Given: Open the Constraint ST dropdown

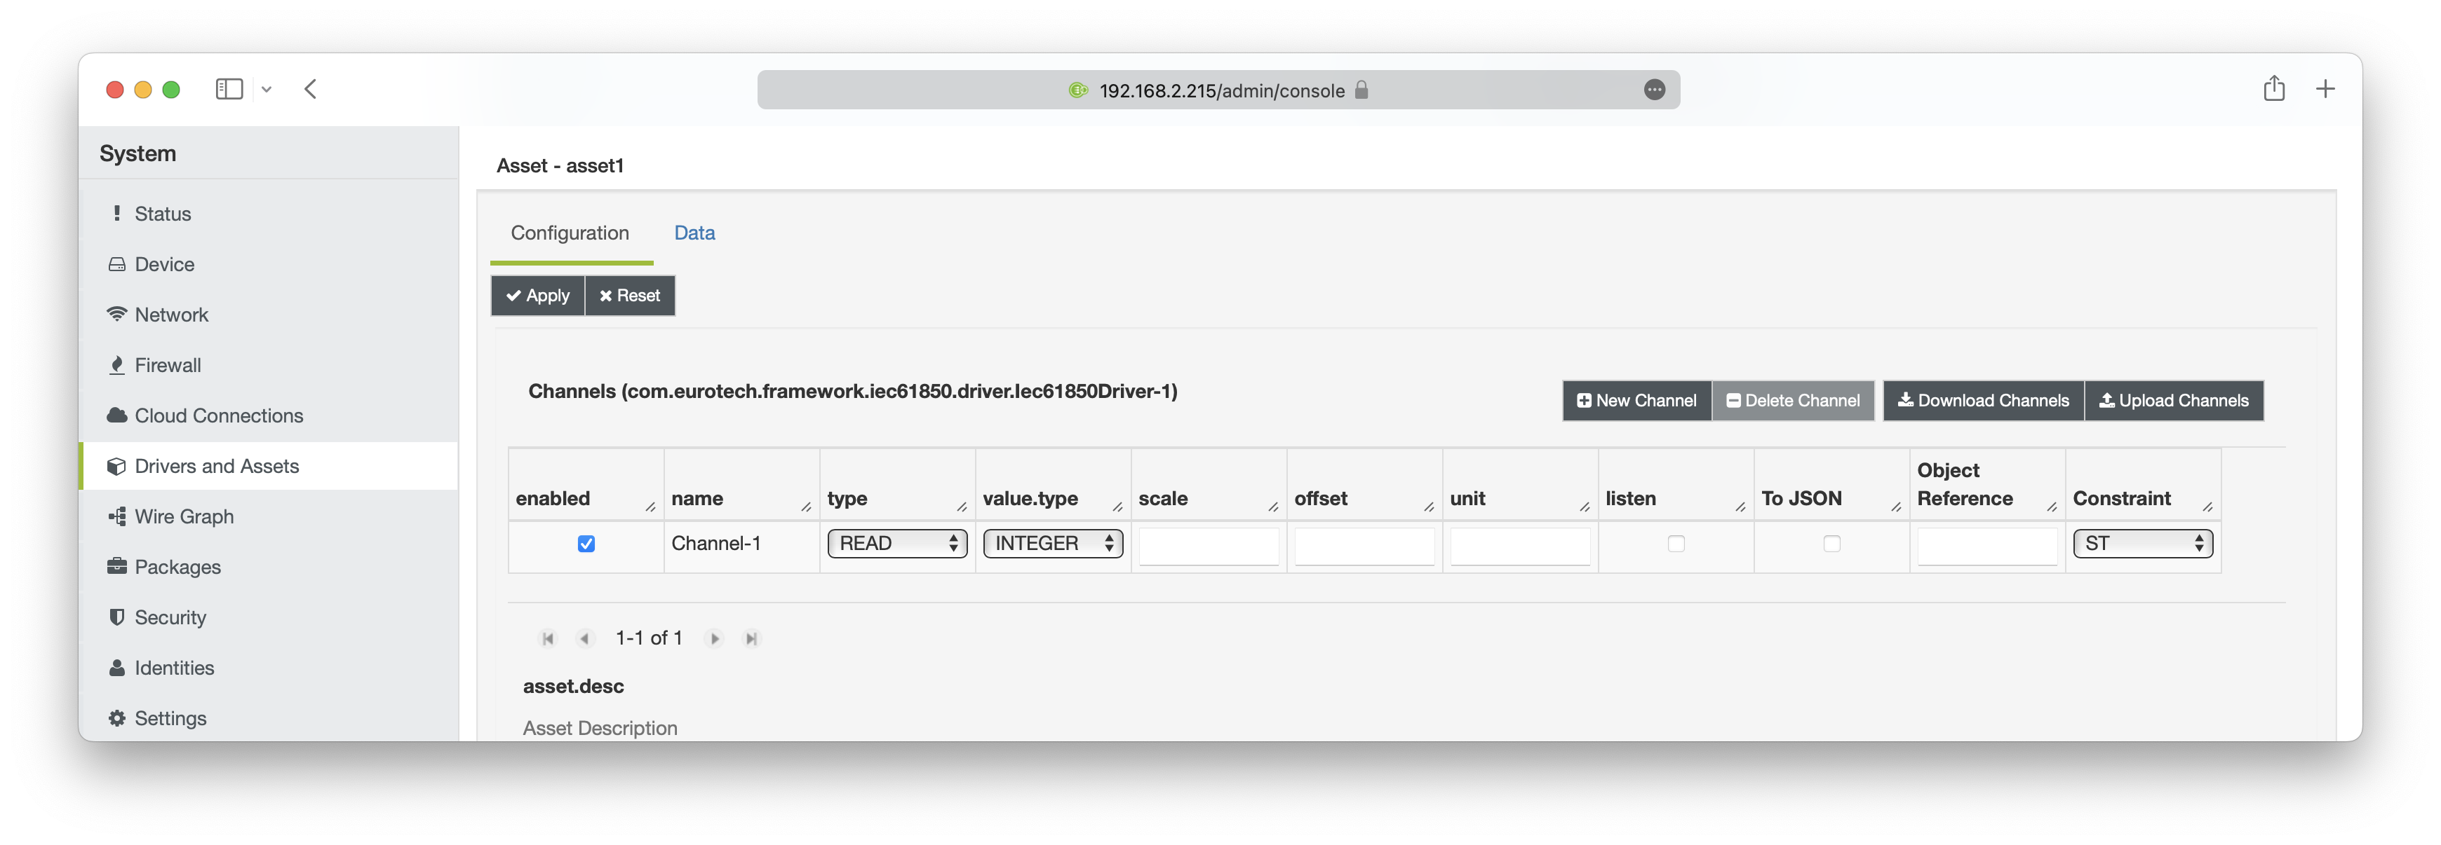Looking at the screenshot, I should pyautogui.click(x=2141, y=544).
